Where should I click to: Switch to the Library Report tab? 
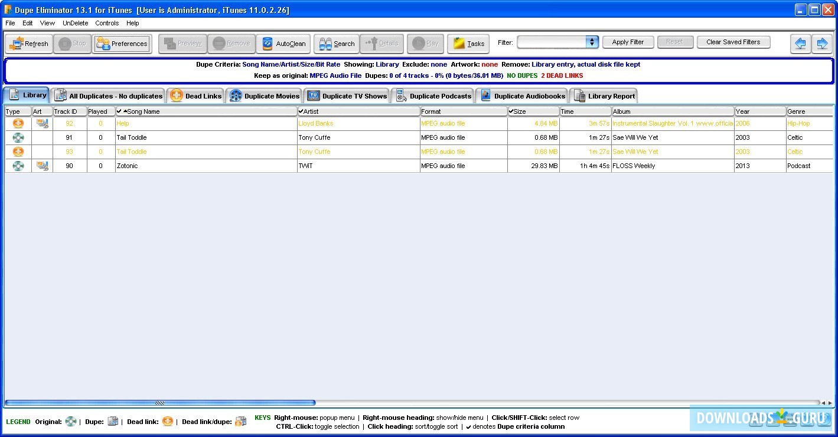click(x=604, y=96)
